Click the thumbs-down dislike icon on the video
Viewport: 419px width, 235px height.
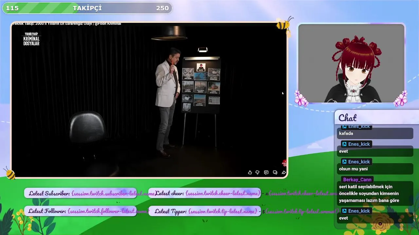click(257, 172)
